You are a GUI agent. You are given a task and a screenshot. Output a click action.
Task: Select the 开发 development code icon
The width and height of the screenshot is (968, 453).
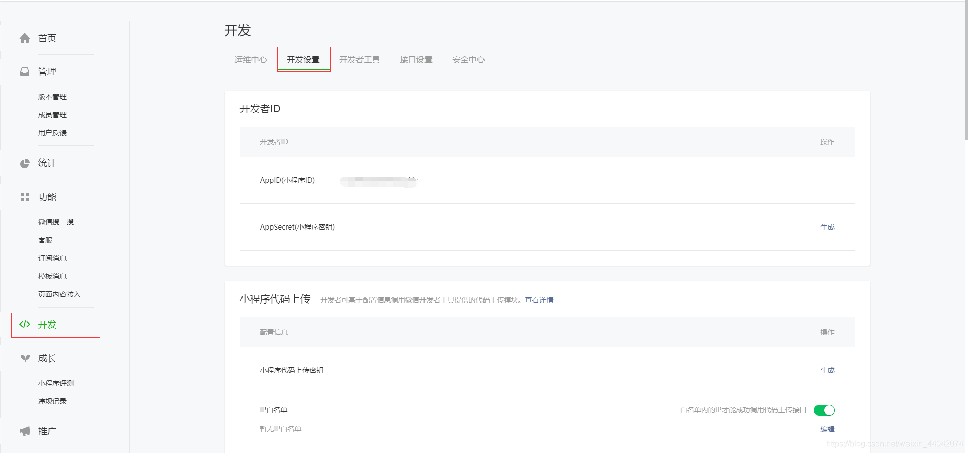[24, 325]
